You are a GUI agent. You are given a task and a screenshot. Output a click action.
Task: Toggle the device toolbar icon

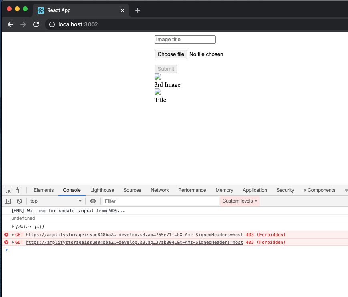(19, 190)
